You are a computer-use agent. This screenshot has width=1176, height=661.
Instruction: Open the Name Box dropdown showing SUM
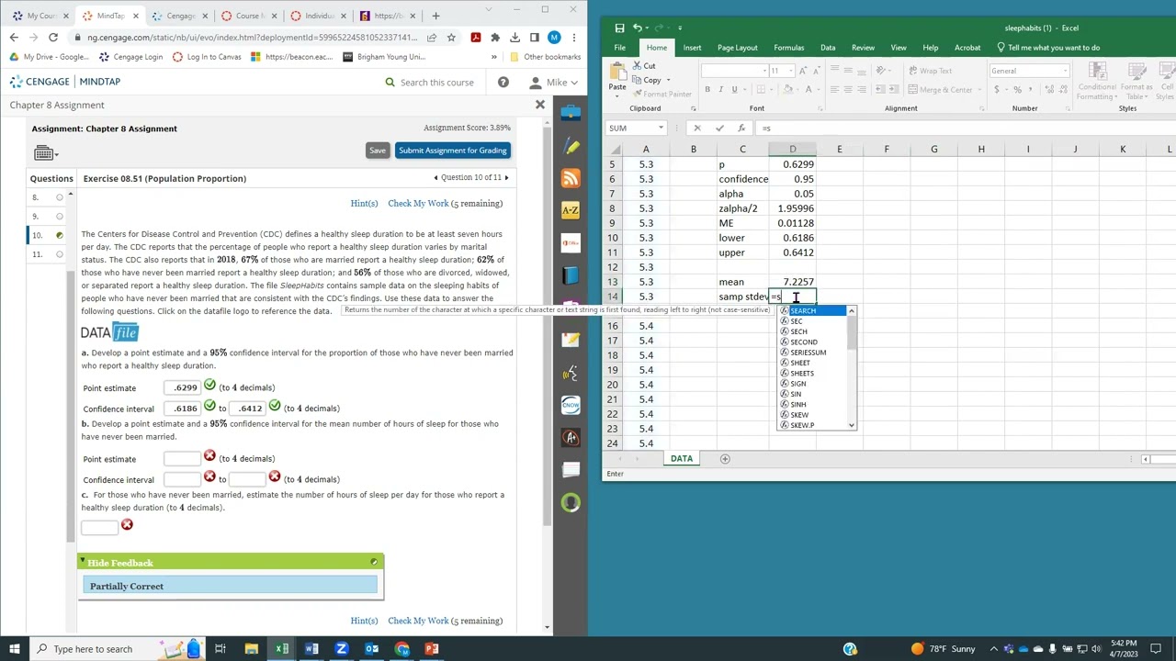[661, 129]
